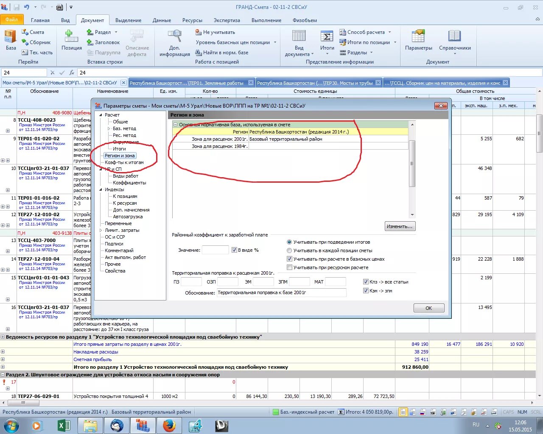
Task: Click the ТСН status bar icon
Action: (433, 412)
